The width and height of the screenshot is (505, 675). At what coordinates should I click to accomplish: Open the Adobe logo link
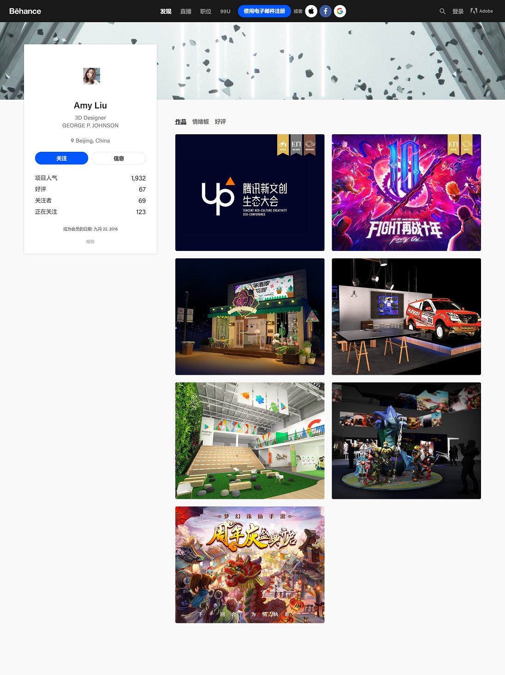click(481, 11)
